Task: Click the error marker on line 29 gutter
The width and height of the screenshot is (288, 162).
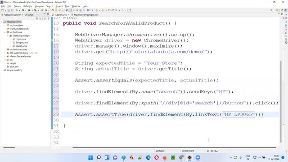Action: [x=52, y=114]
